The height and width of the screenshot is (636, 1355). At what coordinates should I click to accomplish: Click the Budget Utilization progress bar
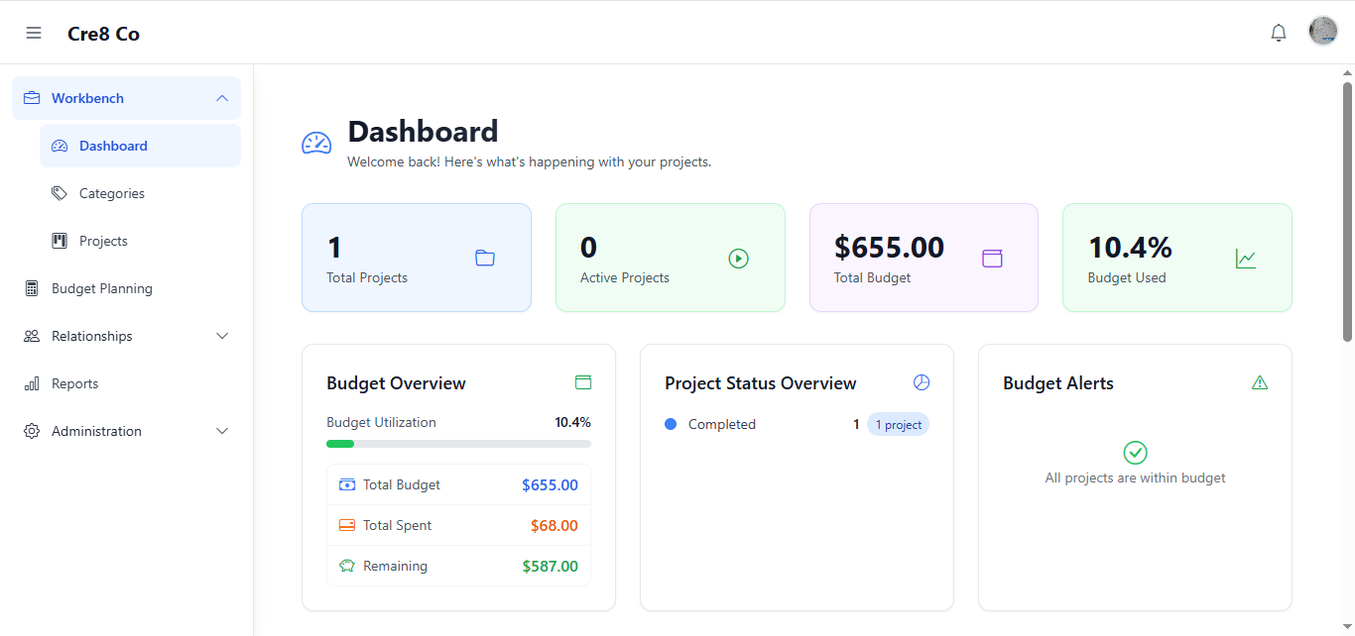[458, 444]
